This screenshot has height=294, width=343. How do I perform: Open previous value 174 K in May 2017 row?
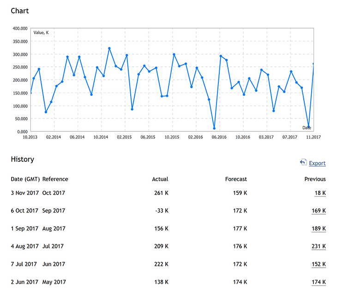click(319, 282)
